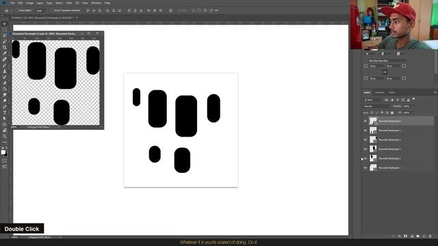Open the Opacity slider dropdown arrow

coord(413,107)
